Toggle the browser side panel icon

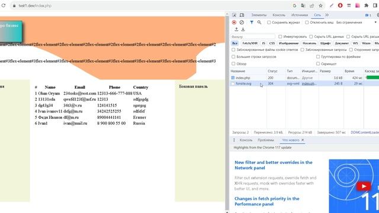(375, 5)
